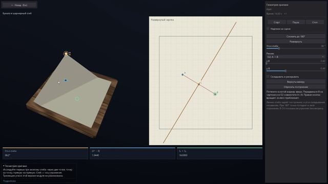The image size is (328, 184).
Task: Click the golden fold marker on the paper corner
Action: pyautogui.click(x=66, y=54)
